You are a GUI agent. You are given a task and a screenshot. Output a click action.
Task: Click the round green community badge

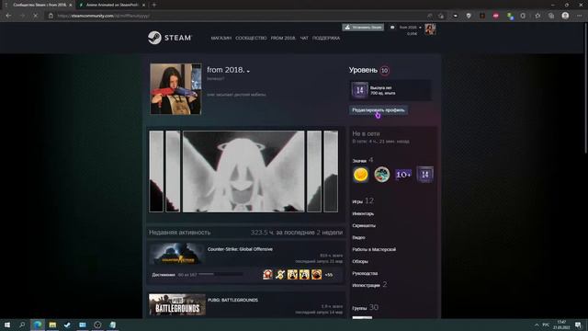click(382, 175)
